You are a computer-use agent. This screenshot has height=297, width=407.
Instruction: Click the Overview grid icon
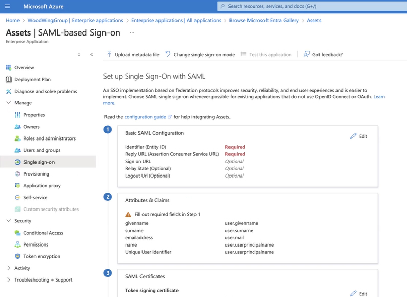pos(9,68)
